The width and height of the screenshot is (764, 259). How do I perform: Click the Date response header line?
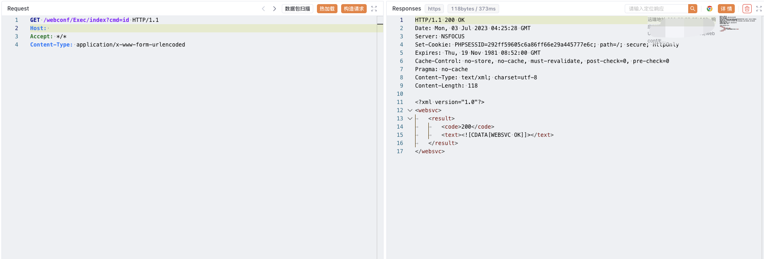[x=473, y=28]
